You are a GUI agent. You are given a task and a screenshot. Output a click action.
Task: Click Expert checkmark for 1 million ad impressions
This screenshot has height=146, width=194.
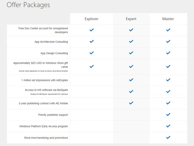(x=131, y=80)
